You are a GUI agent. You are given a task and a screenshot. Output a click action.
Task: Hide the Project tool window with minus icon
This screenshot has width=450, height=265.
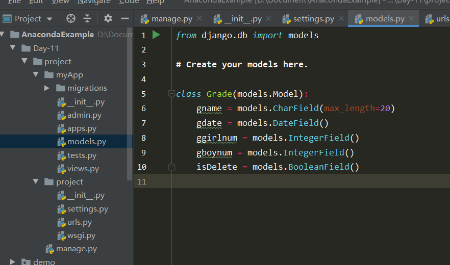coord(125,19)
